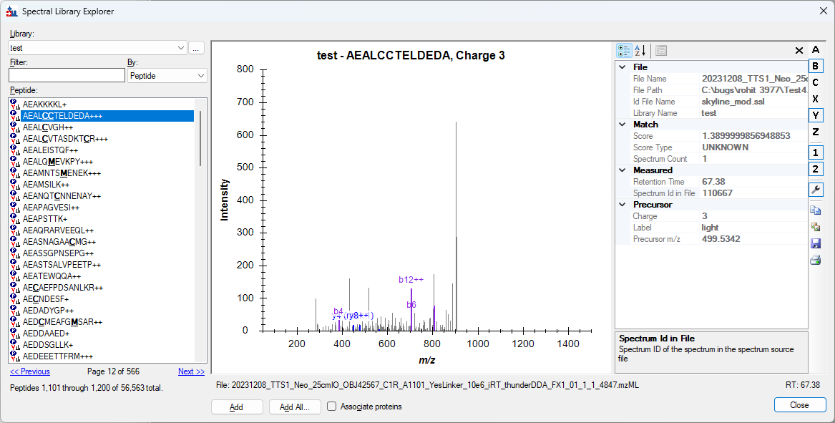Viewport: 835px width, 423px height.
Task: Collapse the Match property category
Action: point(621,125)
